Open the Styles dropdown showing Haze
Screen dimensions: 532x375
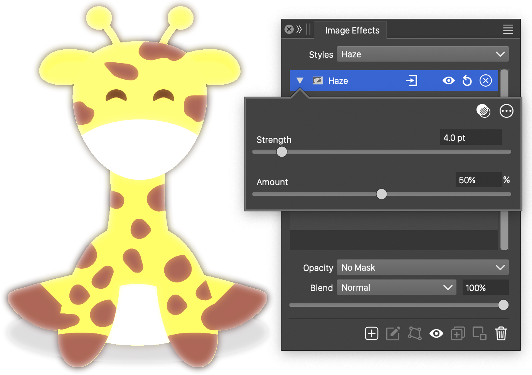pyautogui.click(x=423, y=54)
